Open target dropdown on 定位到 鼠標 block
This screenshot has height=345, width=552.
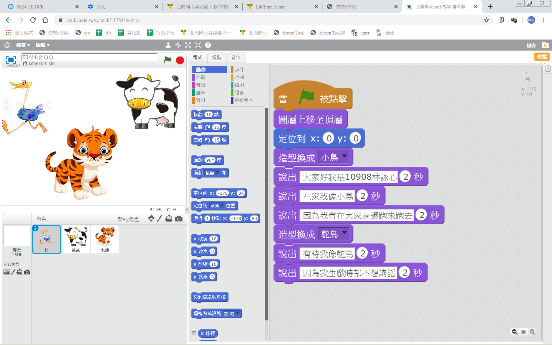(x=217, y=206)
